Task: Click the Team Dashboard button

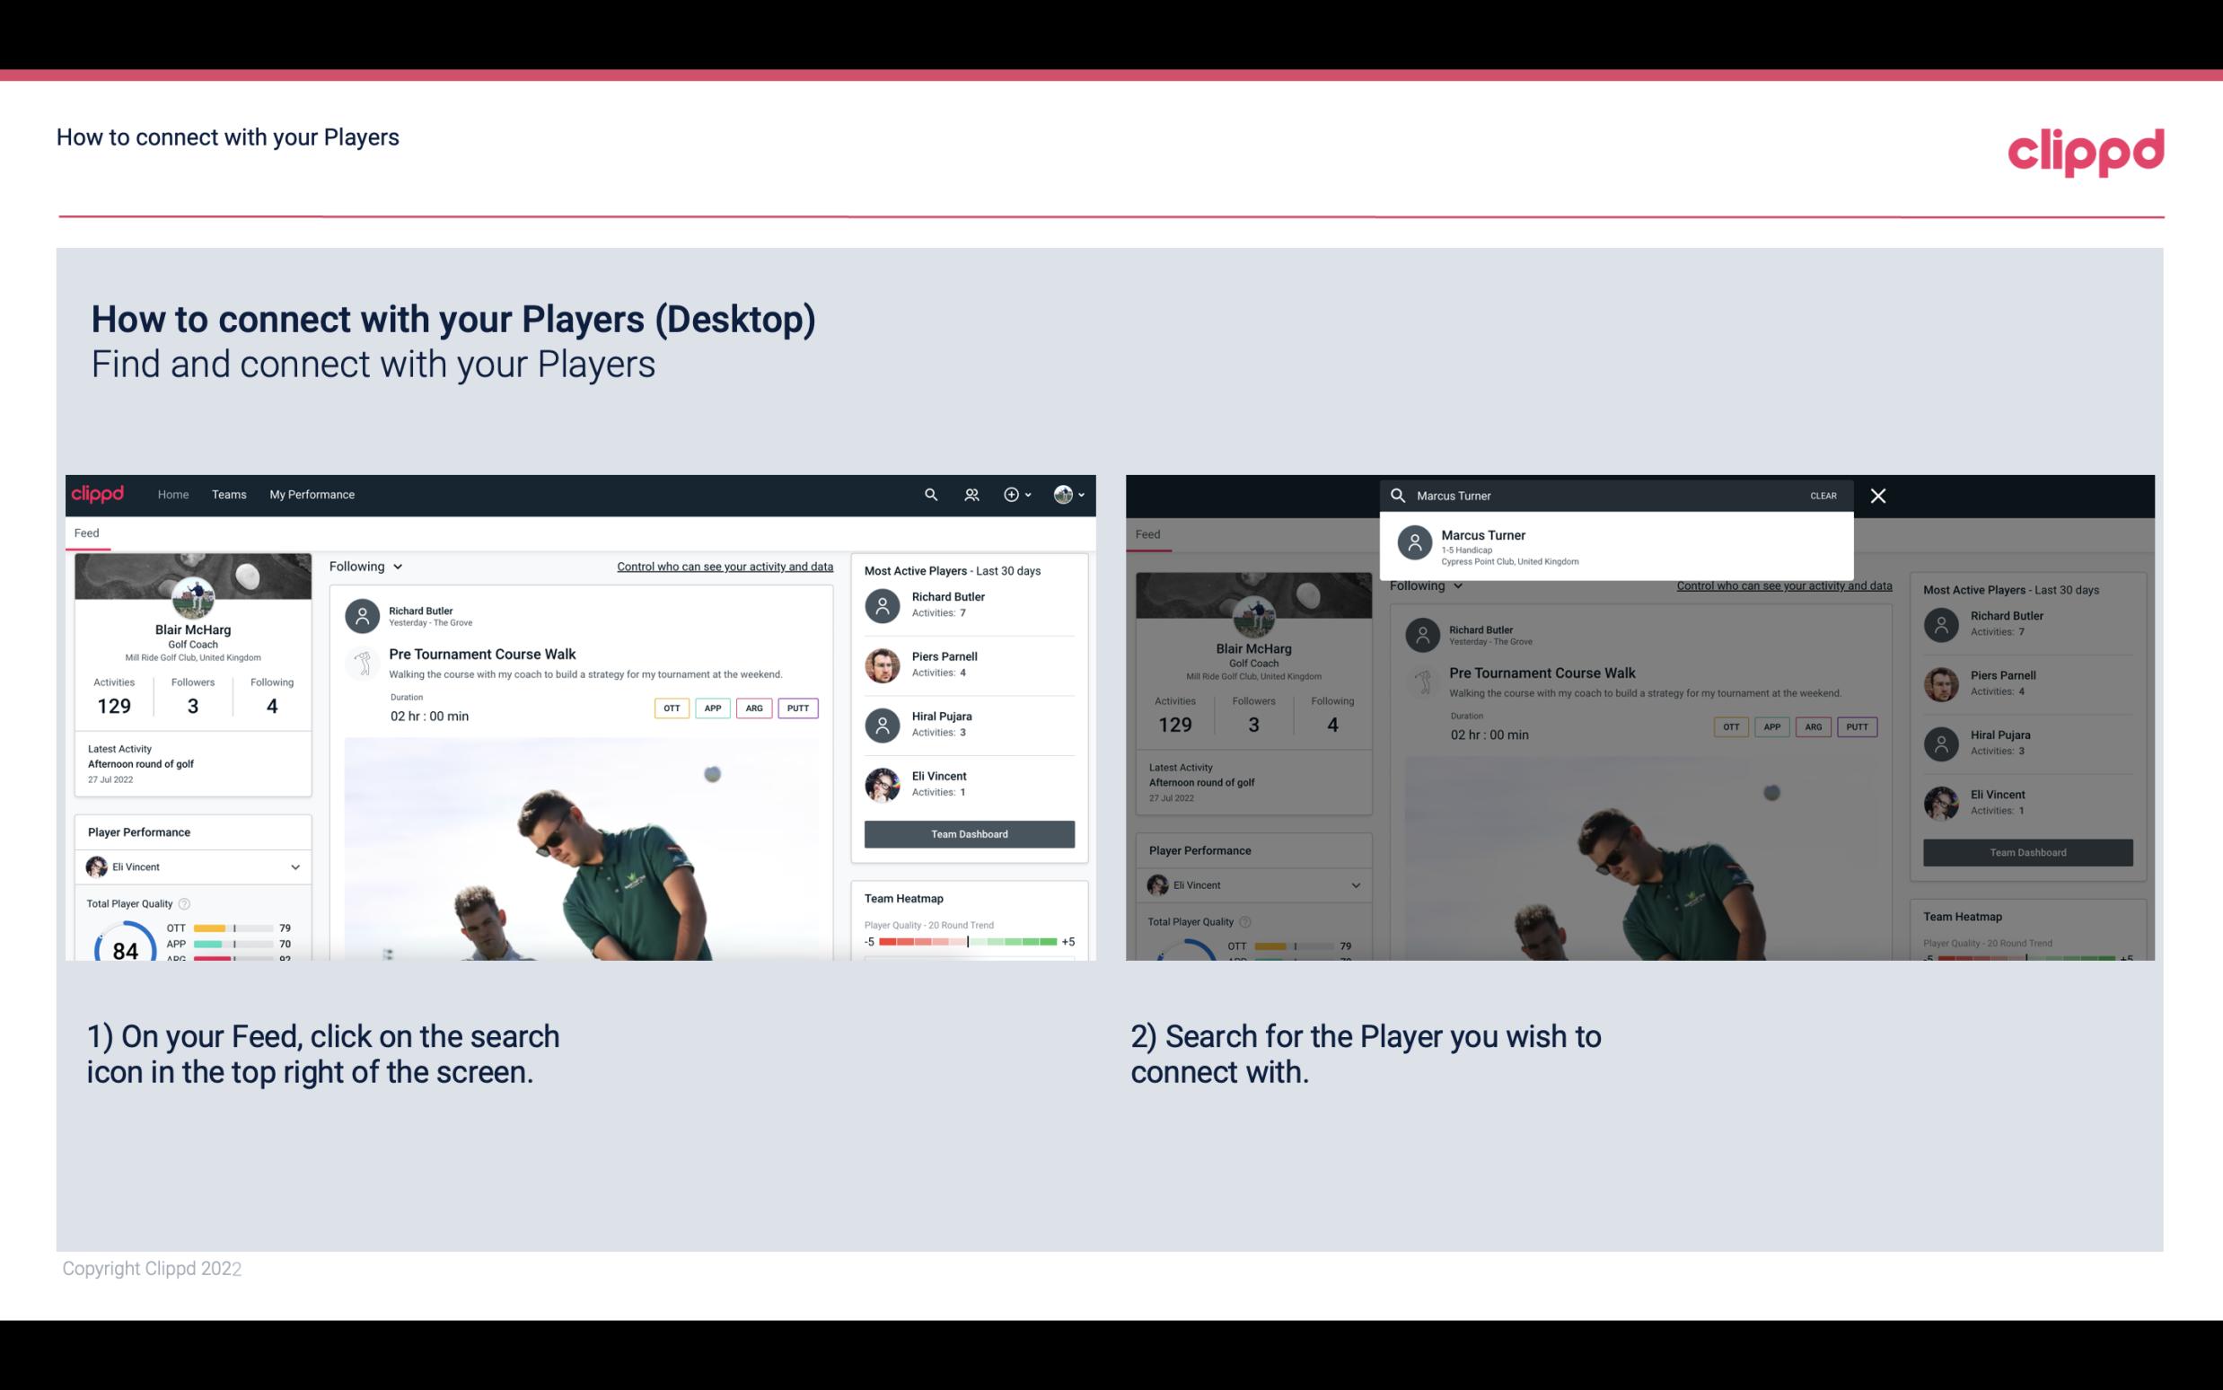Action: point(968,832)
